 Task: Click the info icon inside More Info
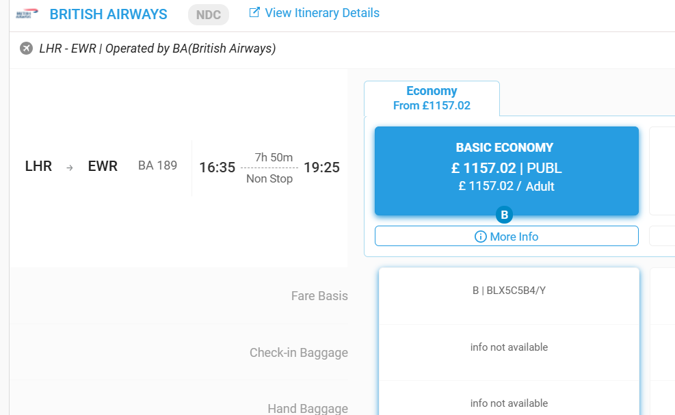pos(481,237)
